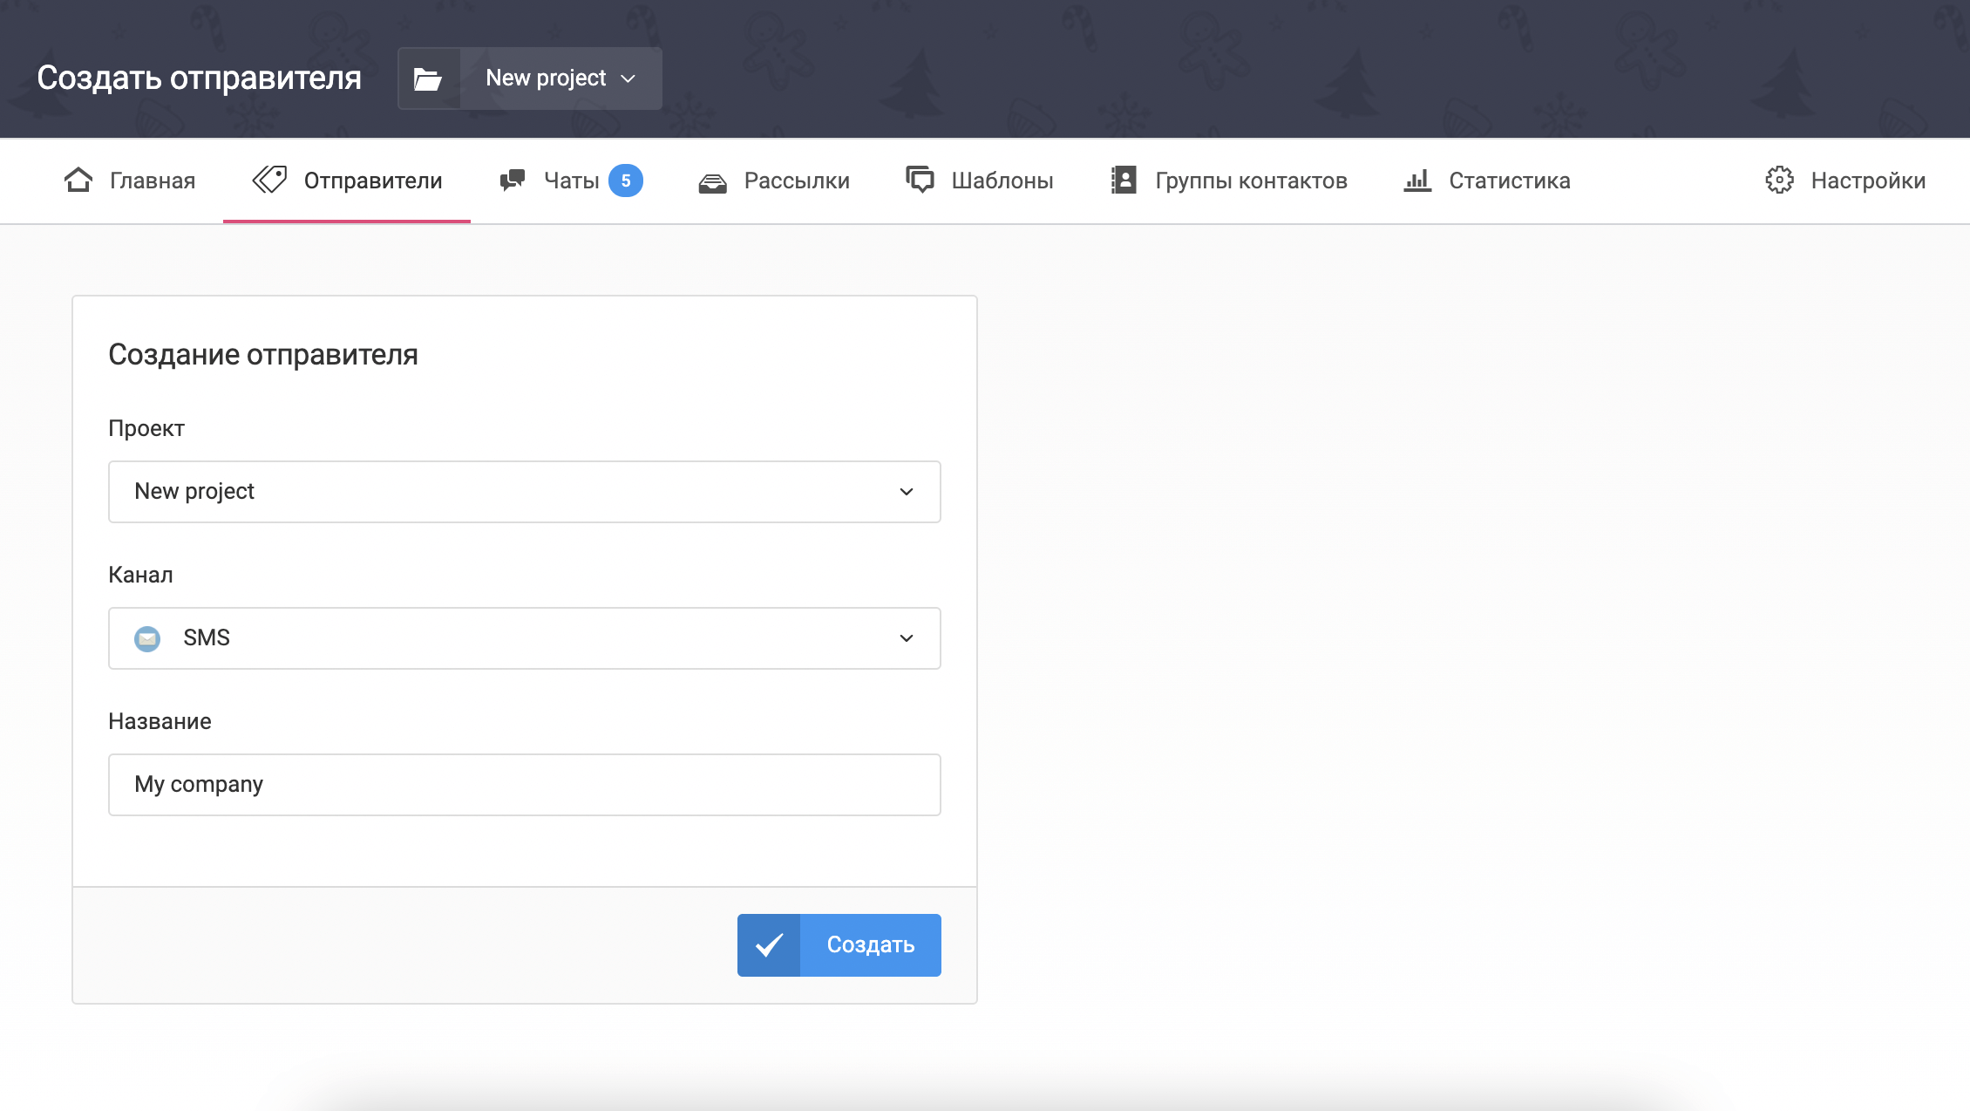This screenshot has width=1970, height=1111.
Task: Click the inbox tray icon beside Рассылки
Action: (713, 182)
